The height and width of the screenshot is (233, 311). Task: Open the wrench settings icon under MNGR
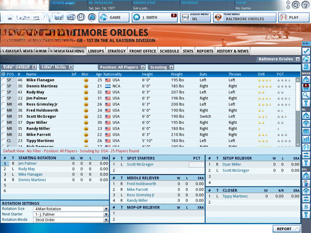[x=306, y=103]
